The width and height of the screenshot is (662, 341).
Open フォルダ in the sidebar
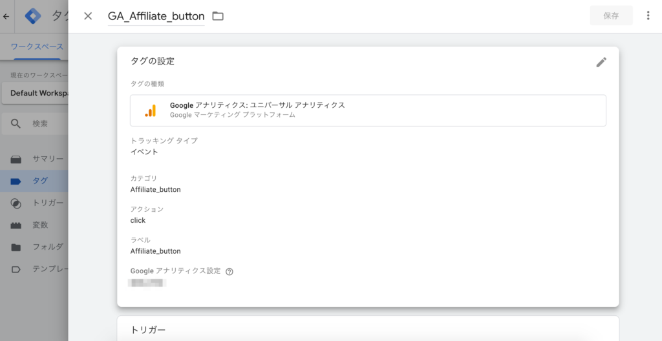click(47, 247)
